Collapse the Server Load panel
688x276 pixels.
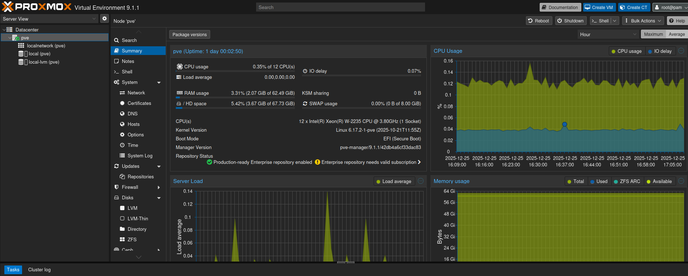[x=421, y=181]
